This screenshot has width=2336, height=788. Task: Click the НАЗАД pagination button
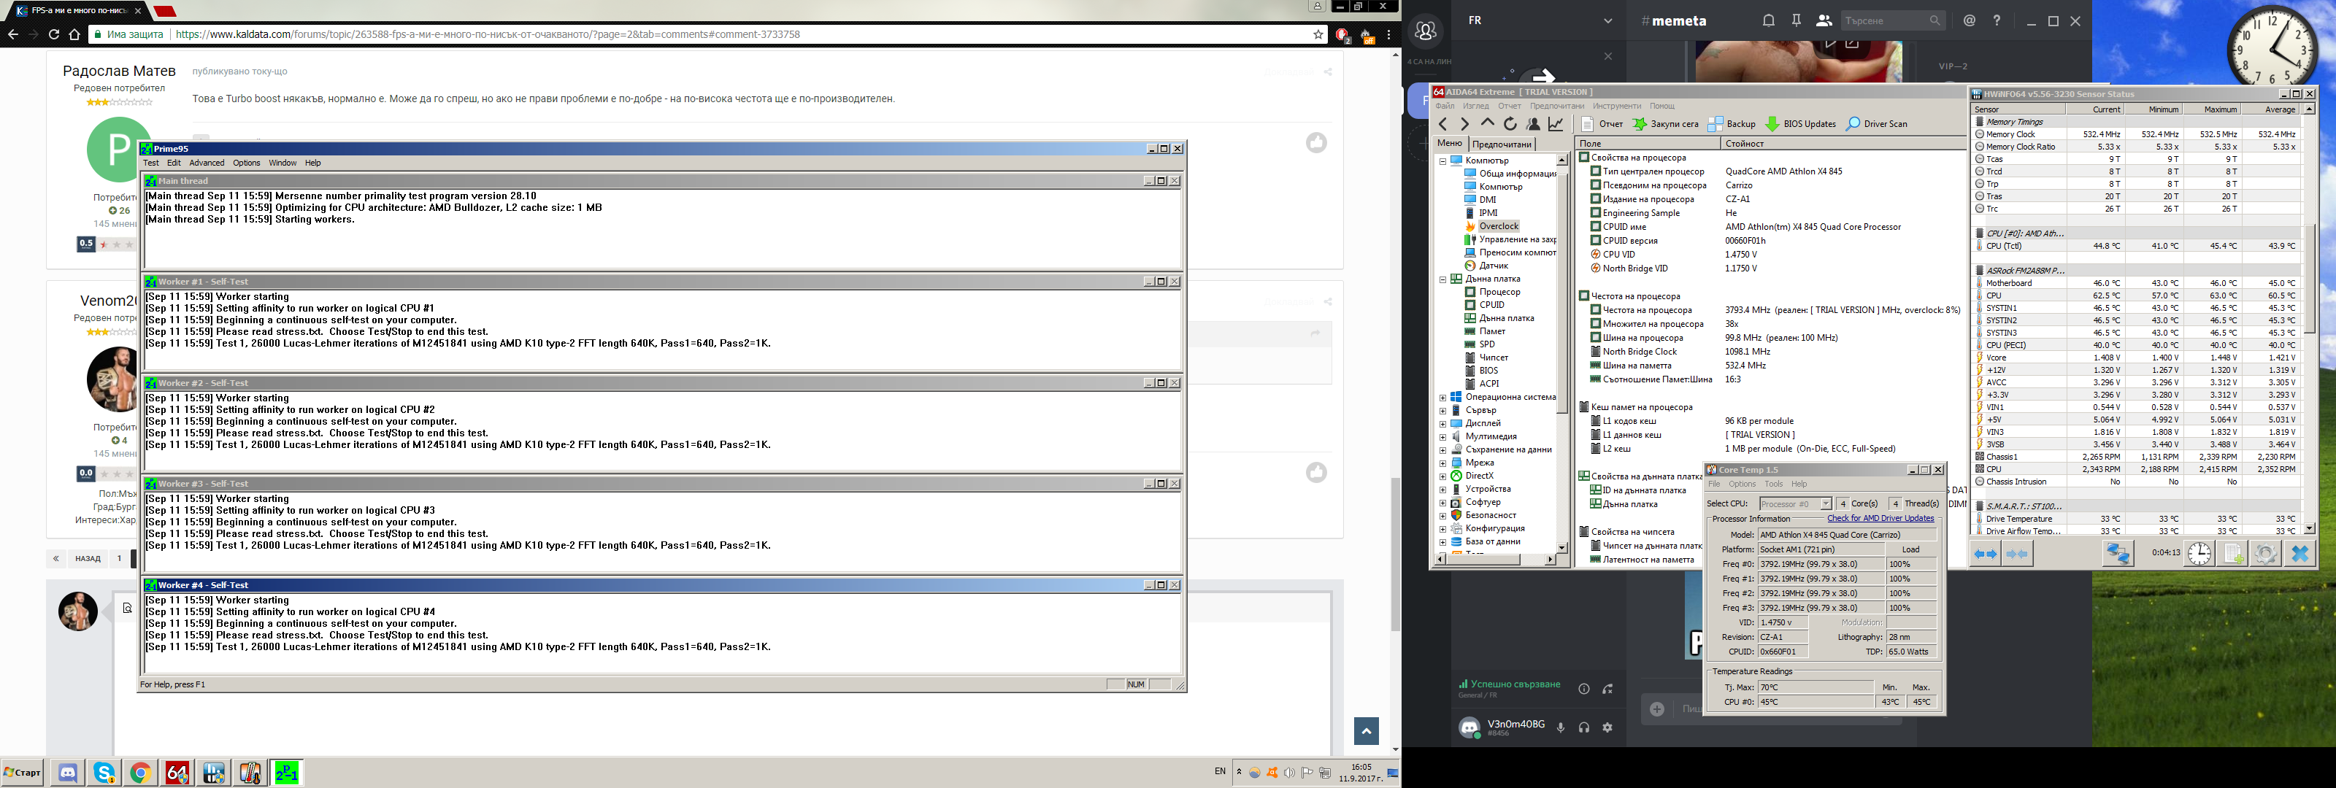[88, 559]
